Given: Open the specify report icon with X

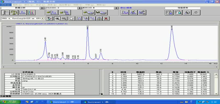Looking at the screenshot, I should tap(169, 13).
